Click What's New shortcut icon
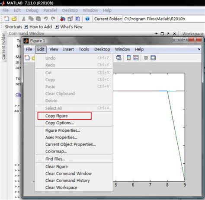Image resolution: width=205 pixels, height=200 pixels. 57,27
